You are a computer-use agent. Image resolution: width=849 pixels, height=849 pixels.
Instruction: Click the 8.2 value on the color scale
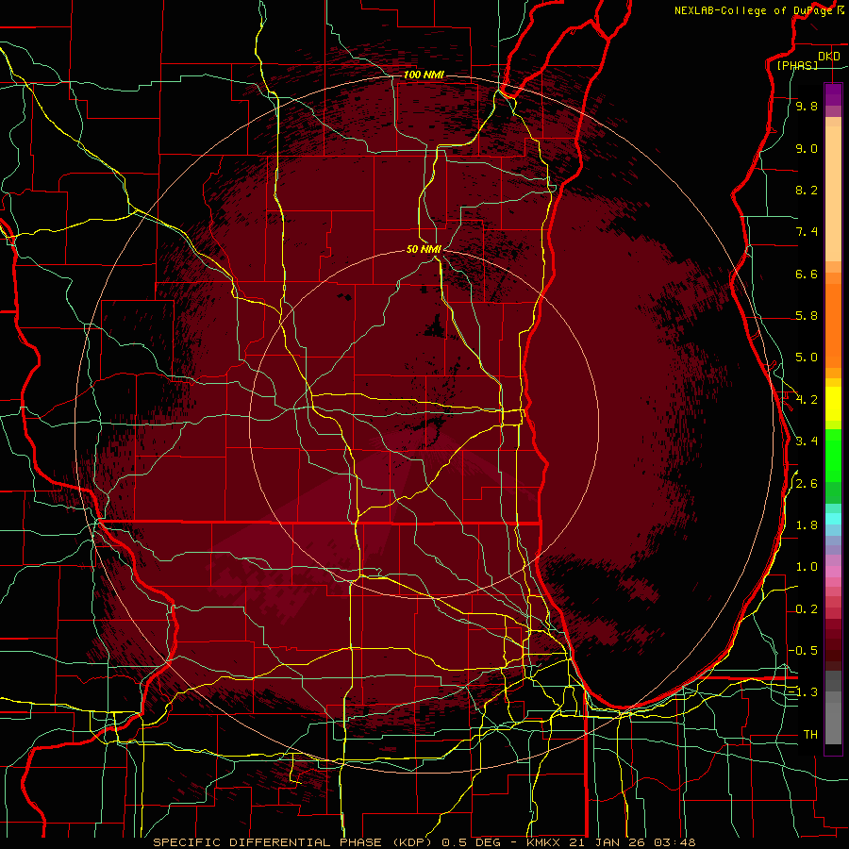pyautogui.click(x=807, y=191)
